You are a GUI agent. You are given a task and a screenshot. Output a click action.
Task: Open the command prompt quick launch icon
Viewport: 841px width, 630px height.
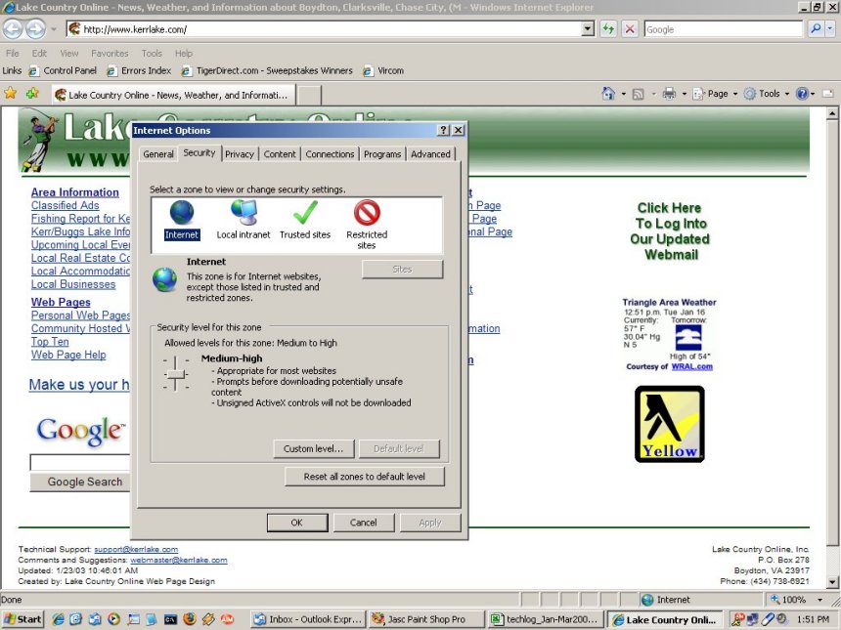coord(170,619)
